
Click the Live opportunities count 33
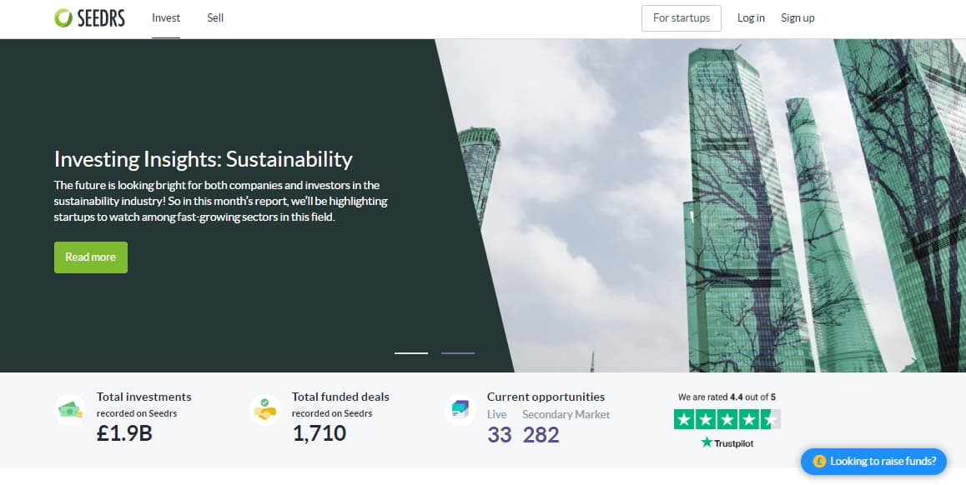pyautogui.click(x=499, y=434)
